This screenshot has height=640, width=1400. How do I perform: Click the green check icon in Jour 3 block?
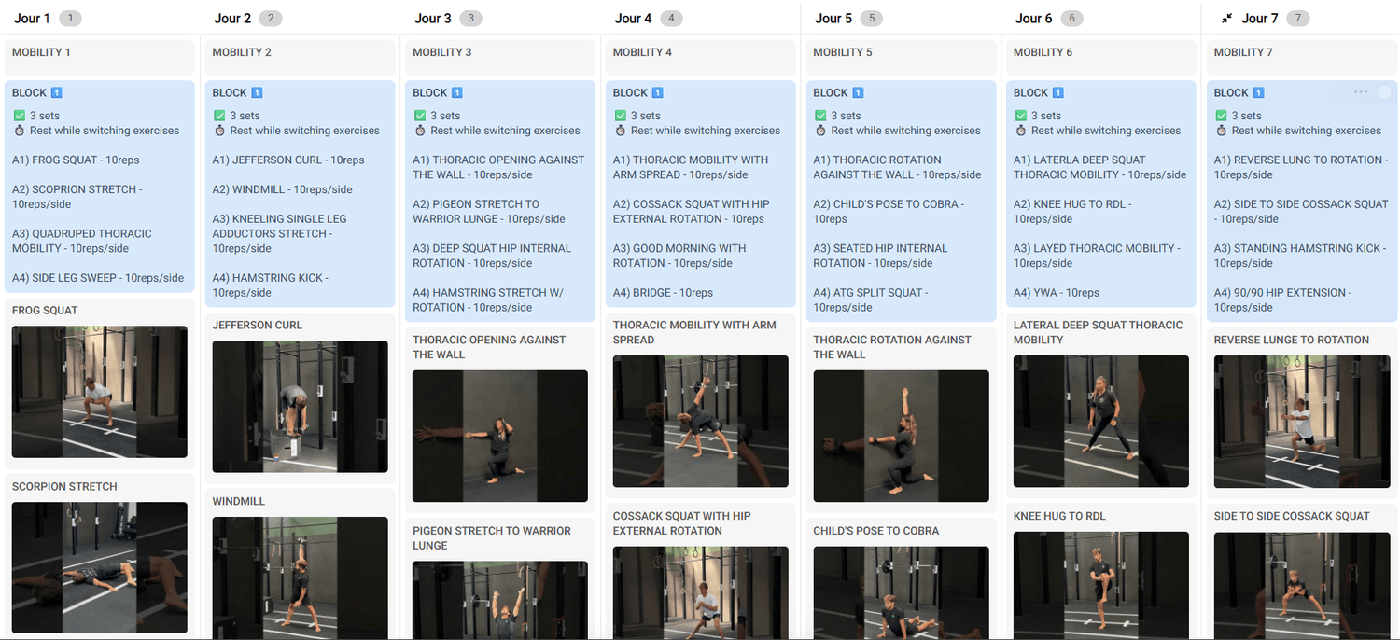tap(420, 116)
